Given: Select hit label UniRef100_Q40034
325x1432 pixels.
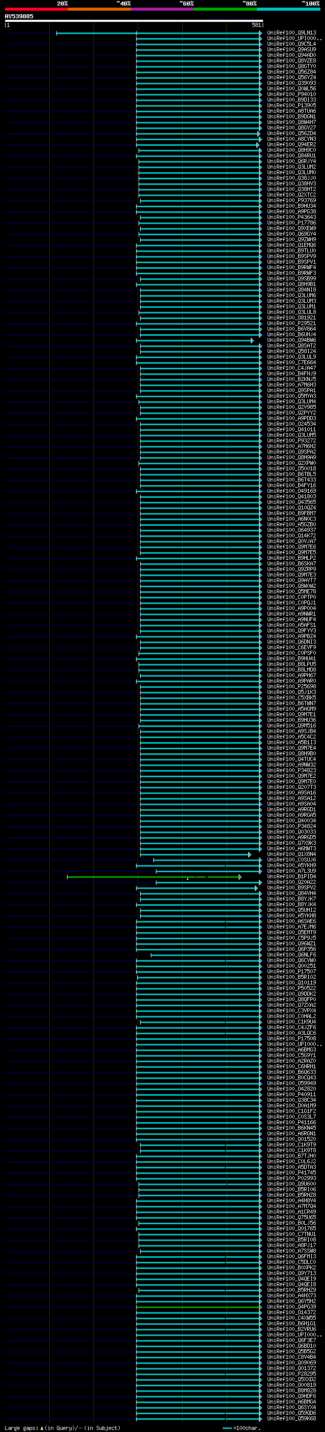Looking at the screenshot, I should [x=291, y=820].
